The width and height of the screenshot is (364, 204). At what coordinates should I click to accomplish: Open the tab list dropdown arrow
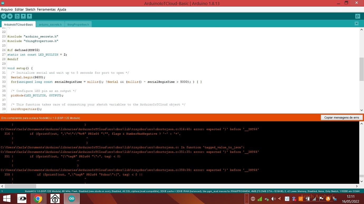click(357, 23)
